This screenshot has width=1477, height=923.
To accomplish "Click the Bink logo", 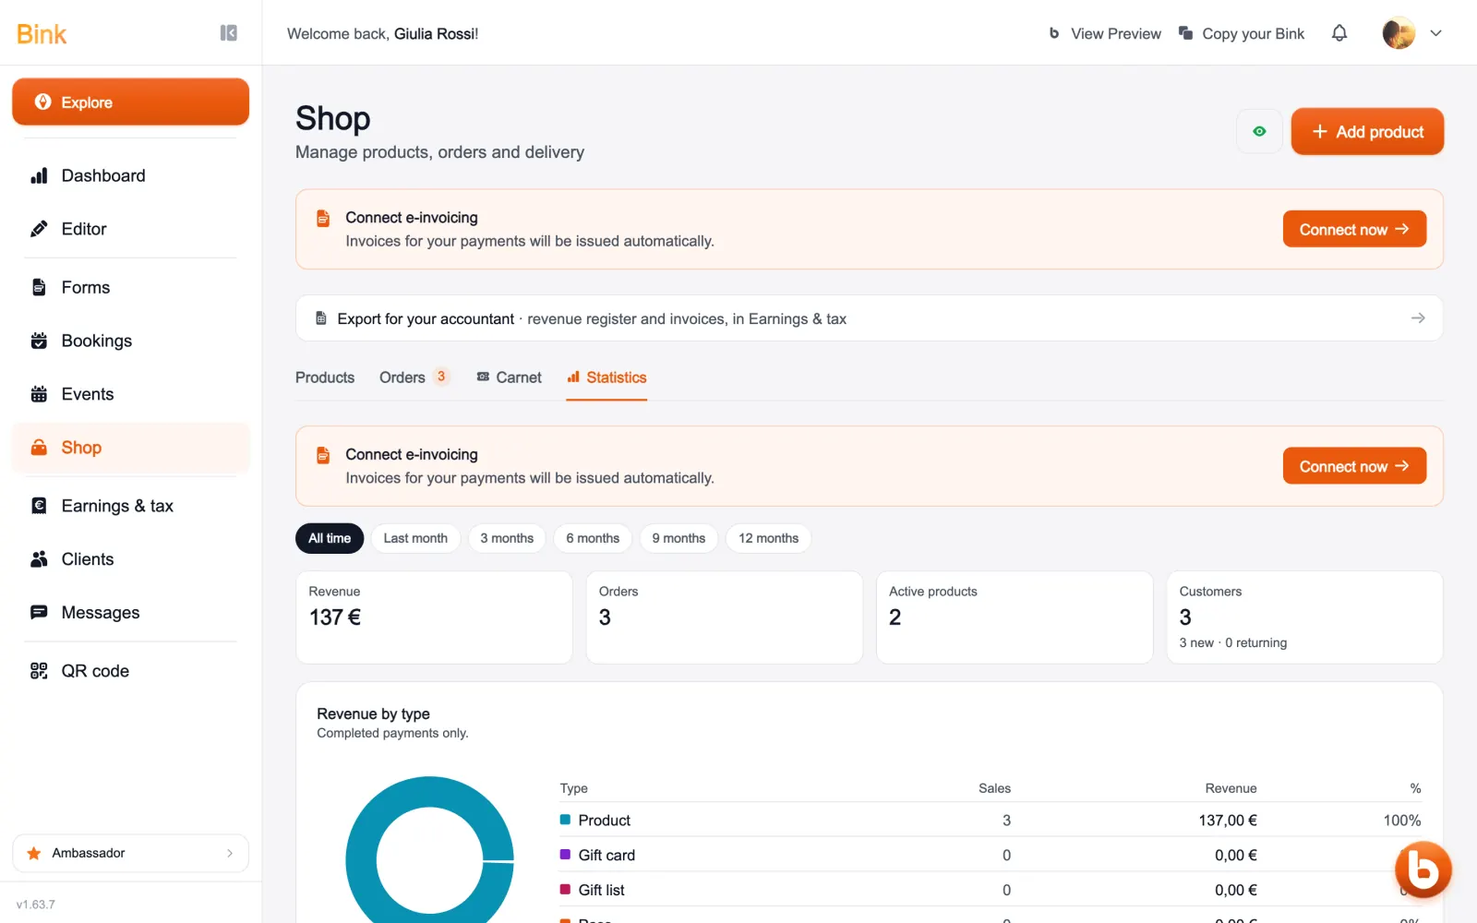I will coord(42,34).
